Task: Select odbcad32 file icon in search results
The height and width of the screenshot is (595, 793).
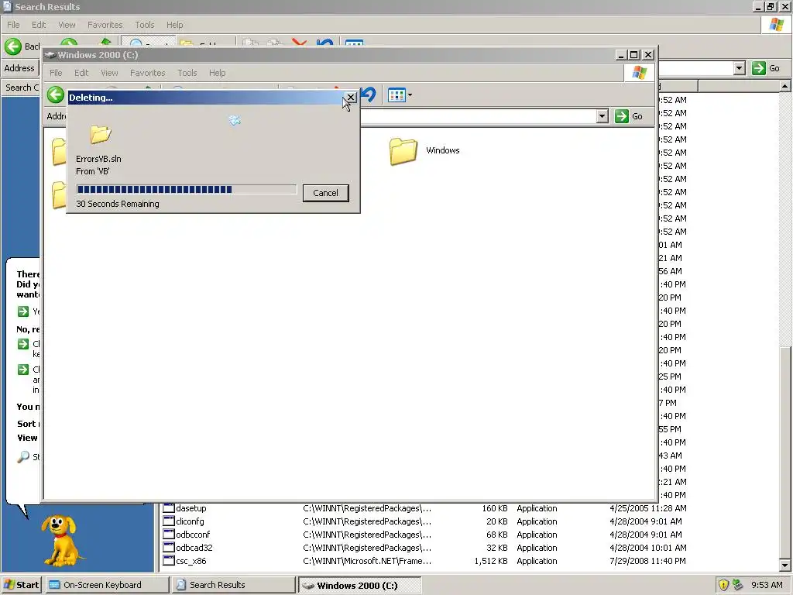Action: point(168,548)
